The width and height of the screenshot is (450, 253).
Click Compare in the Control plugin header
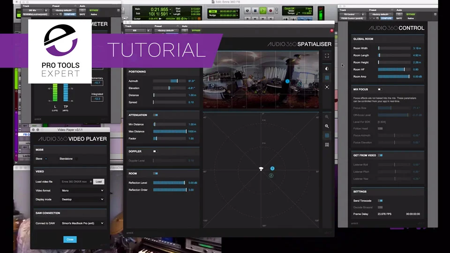click(x=386, y=18)
